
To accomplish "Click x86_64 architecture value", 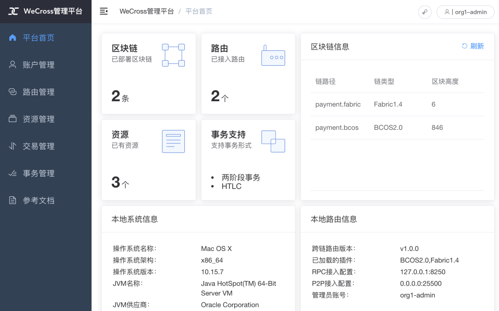I will click(x=212, y=260).
